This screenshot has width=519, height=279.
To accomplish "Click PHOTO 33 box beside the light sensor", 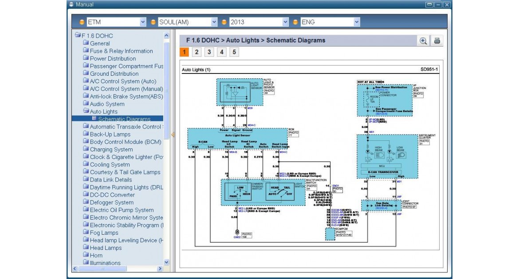I will point(269,92).
